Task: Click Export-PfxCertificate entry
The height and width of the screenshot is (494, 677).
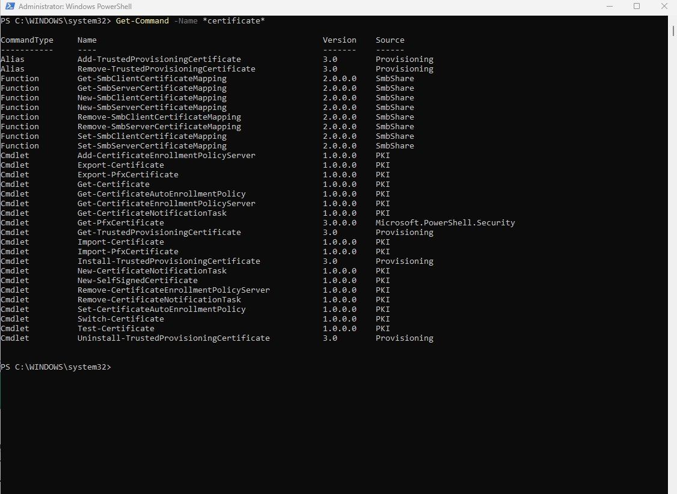Action: click(x=128, y=175)
